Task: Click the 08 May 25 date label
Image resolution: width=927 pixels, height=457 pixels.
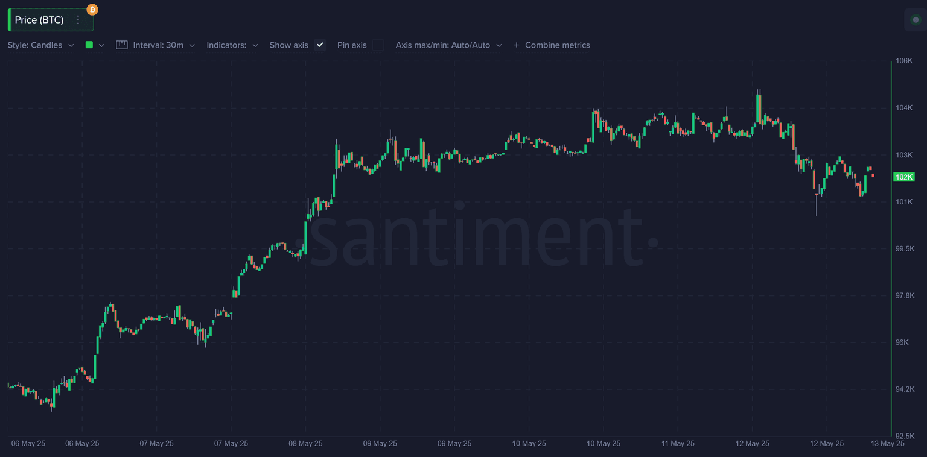Action: pyautogui.click(x=305, y=444)
